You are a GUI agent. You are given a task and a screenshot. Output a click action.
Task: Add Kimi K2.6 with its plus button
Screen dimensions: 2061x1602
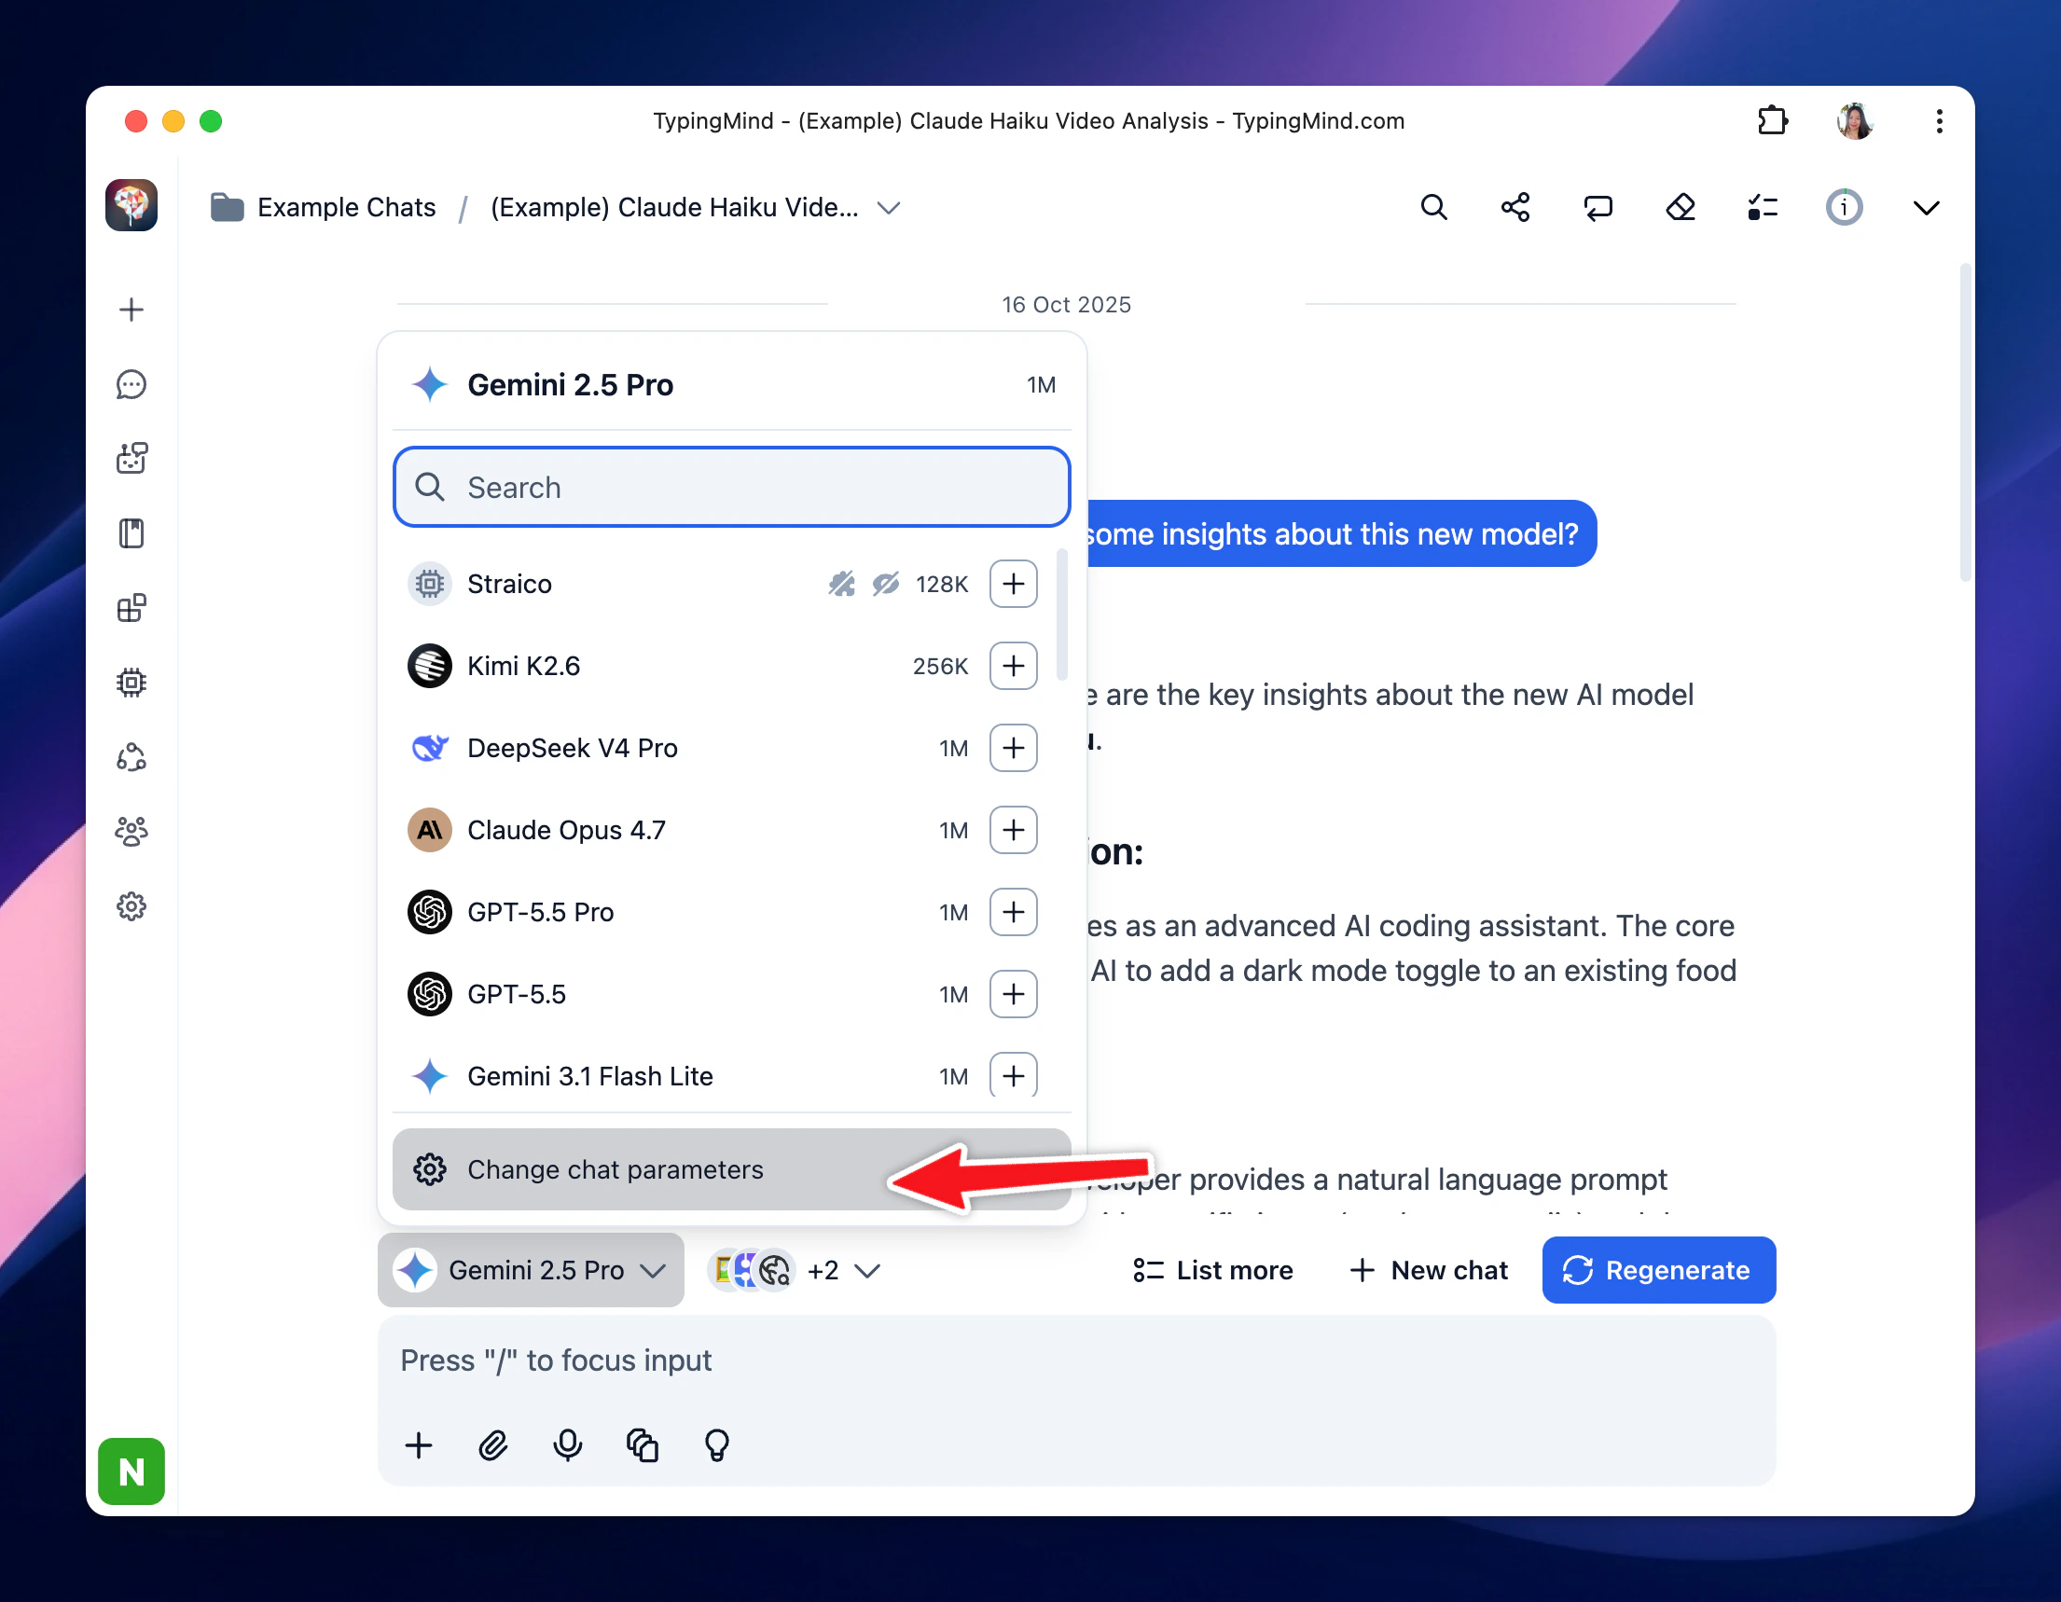tap(1013, 666)
